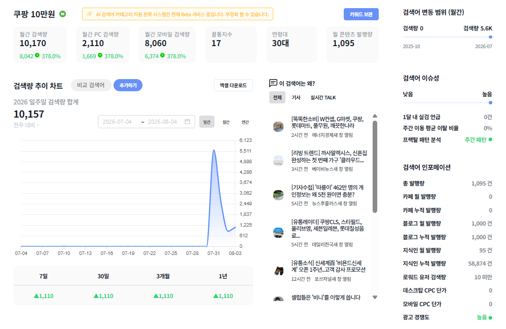The width and height of the screenshot is (506, 329).
Task: Click the green dot beside 주간 패턴
Action: (490, 140)
